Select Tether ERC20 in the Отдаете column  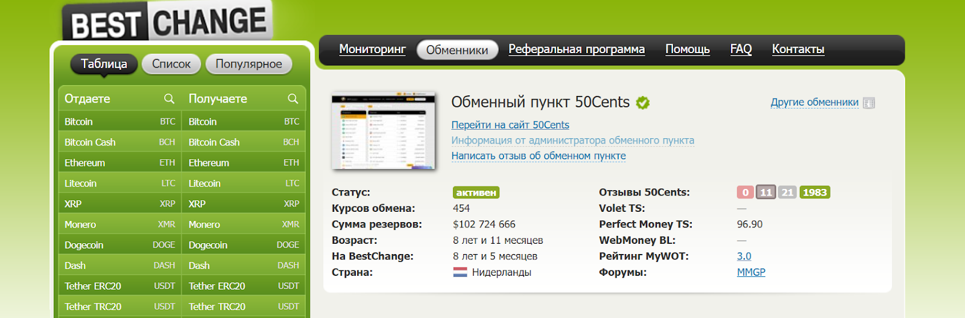(x=119, y=286)
